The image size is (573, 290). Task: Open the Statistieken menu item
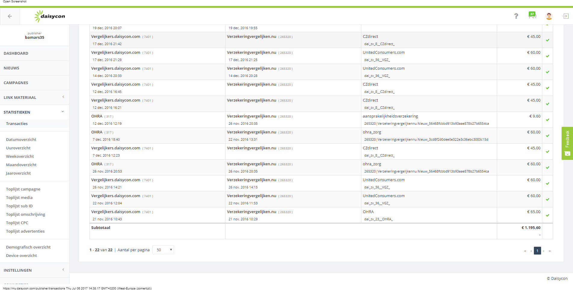pyautogui.click(x=35, y=112)
